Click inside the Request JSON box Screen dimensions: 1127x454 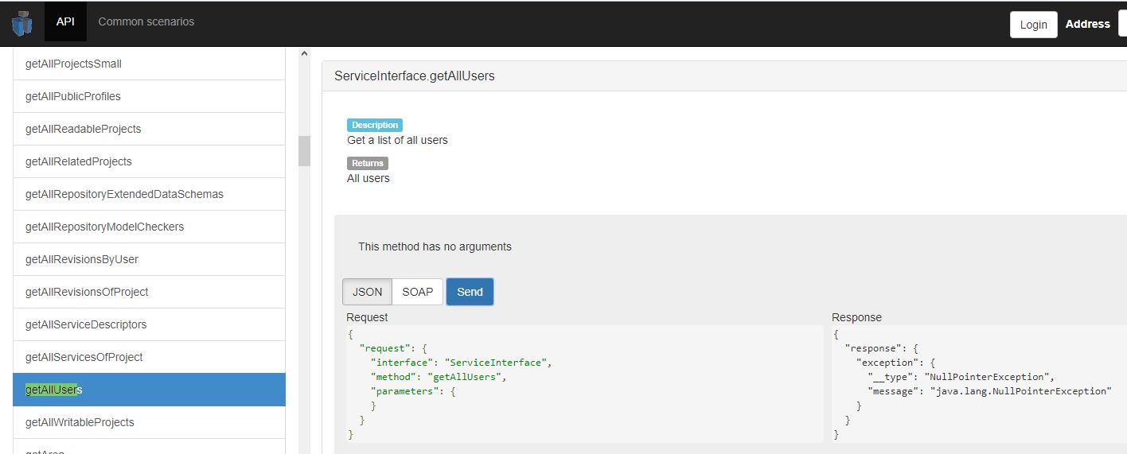585,384
